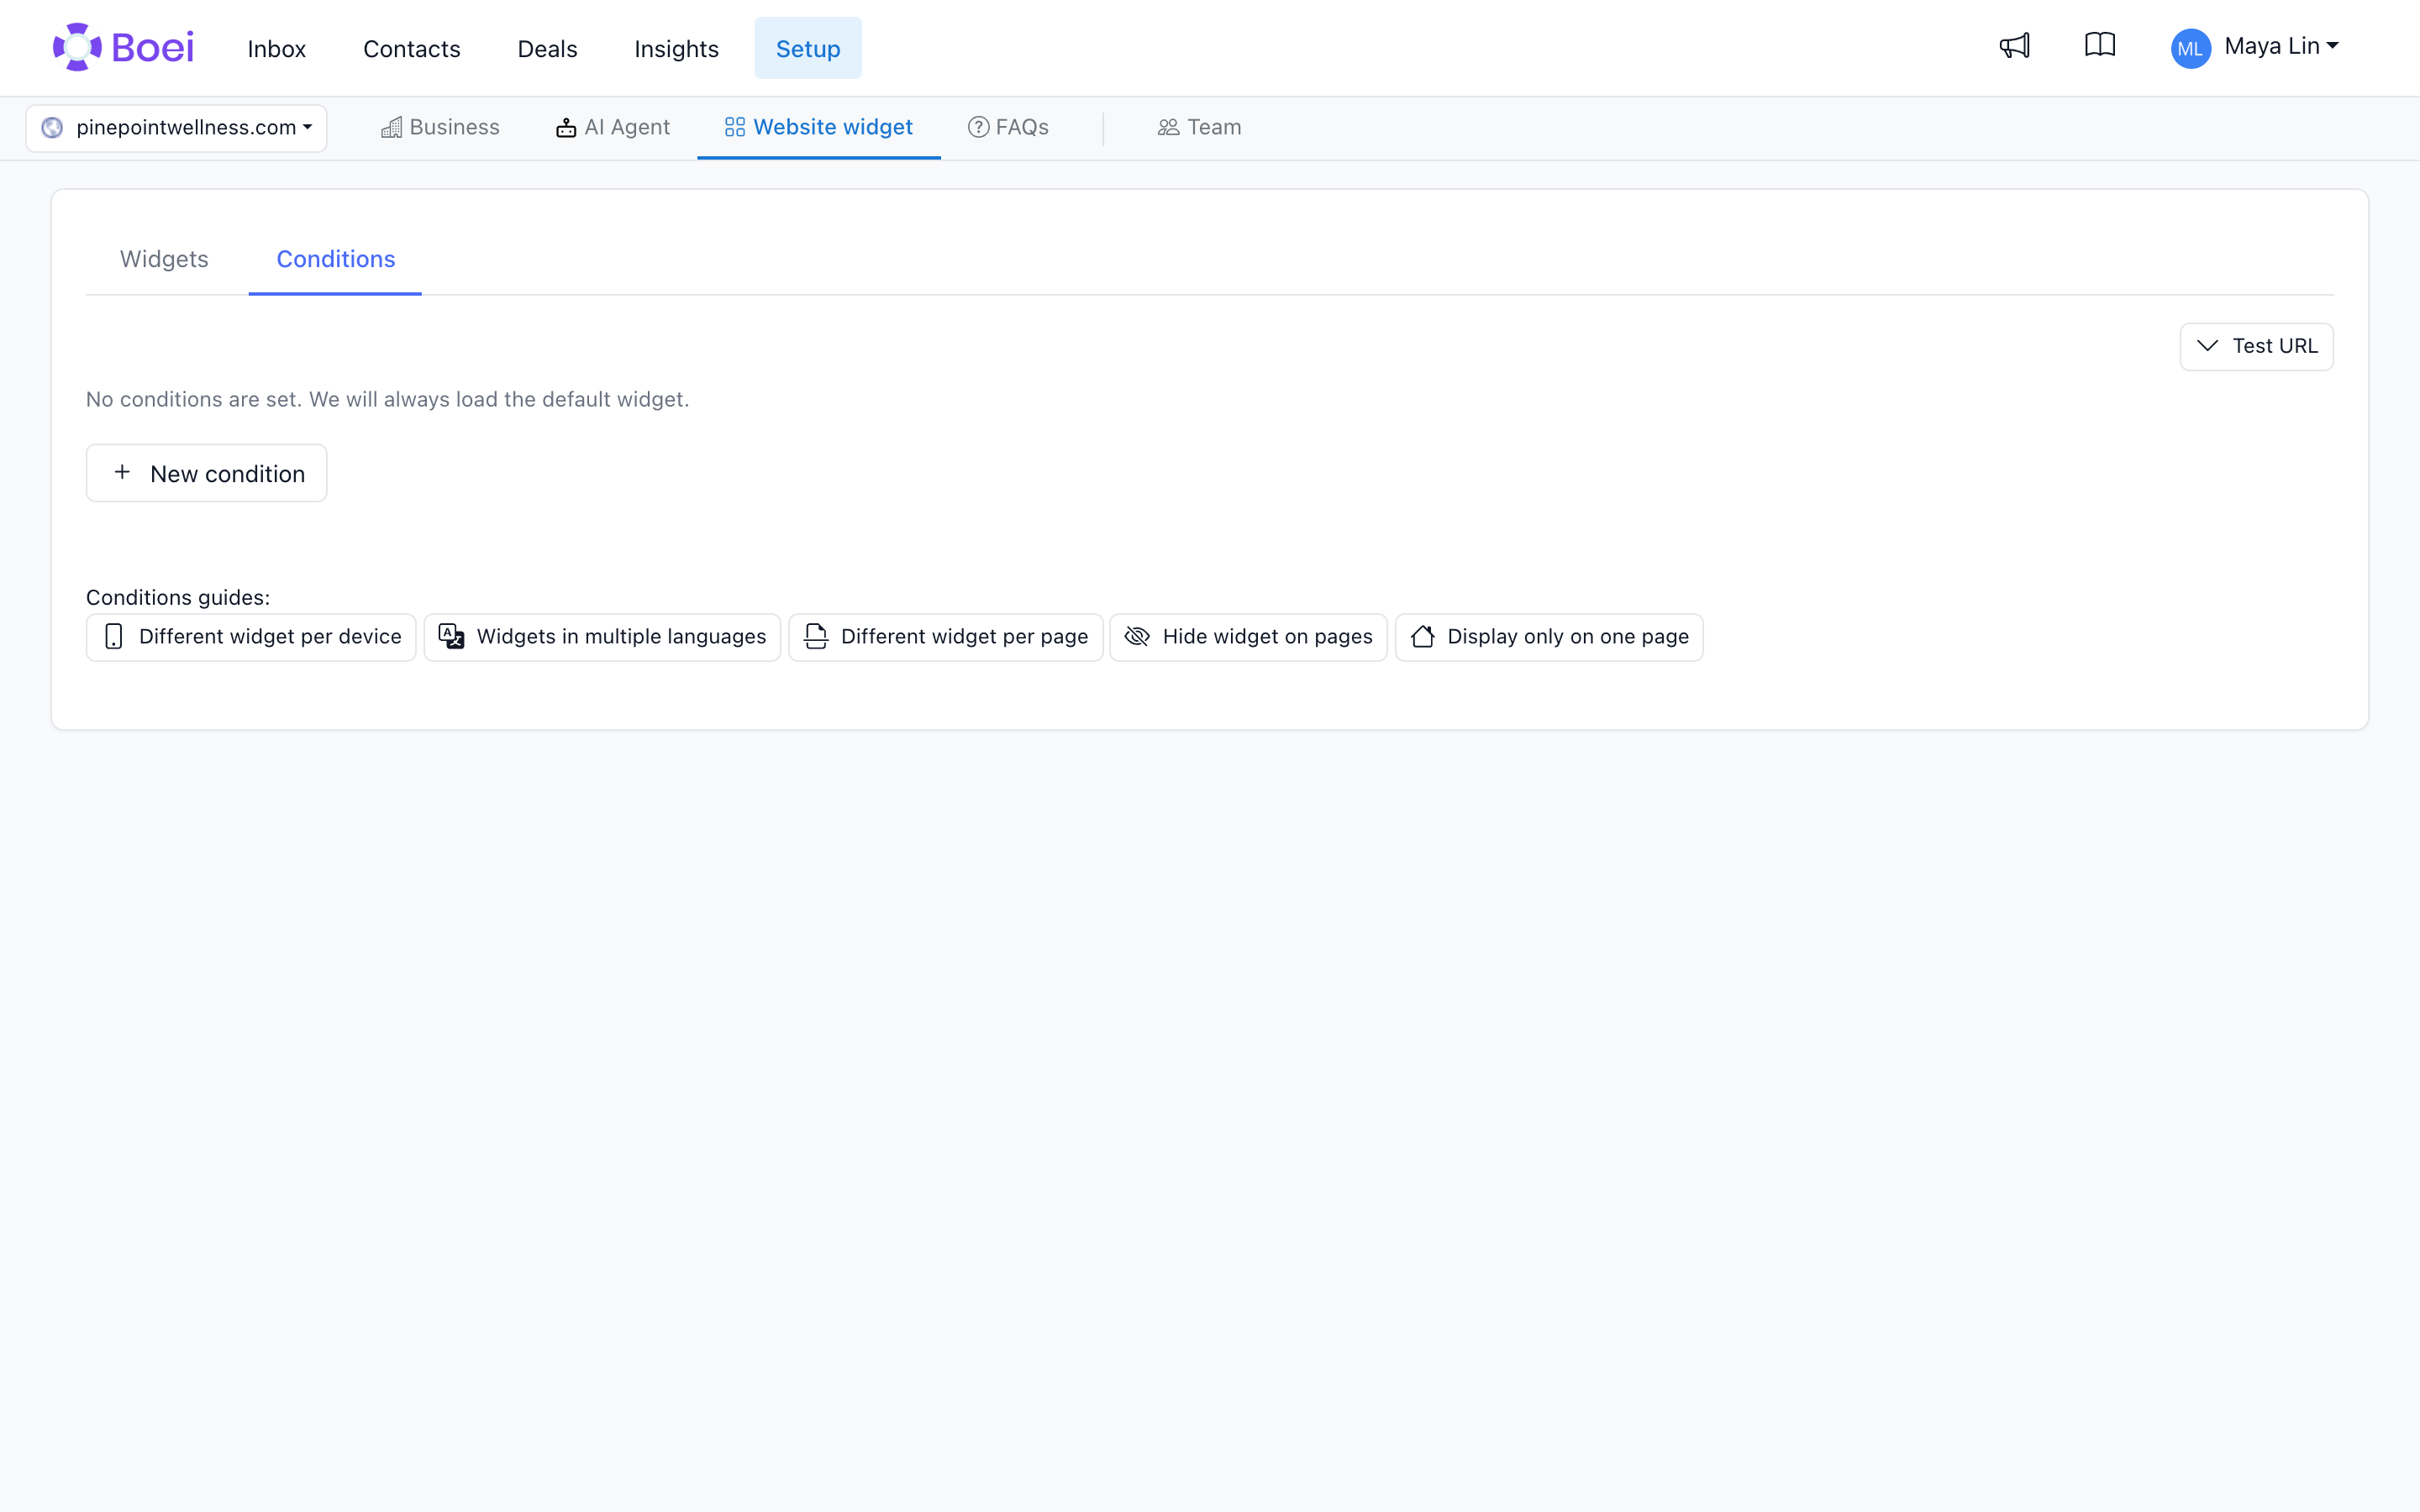Switch to the Business tab
Viewport: 2420px width, 1512px height.
pyautogui.click(x=440, y=127)
